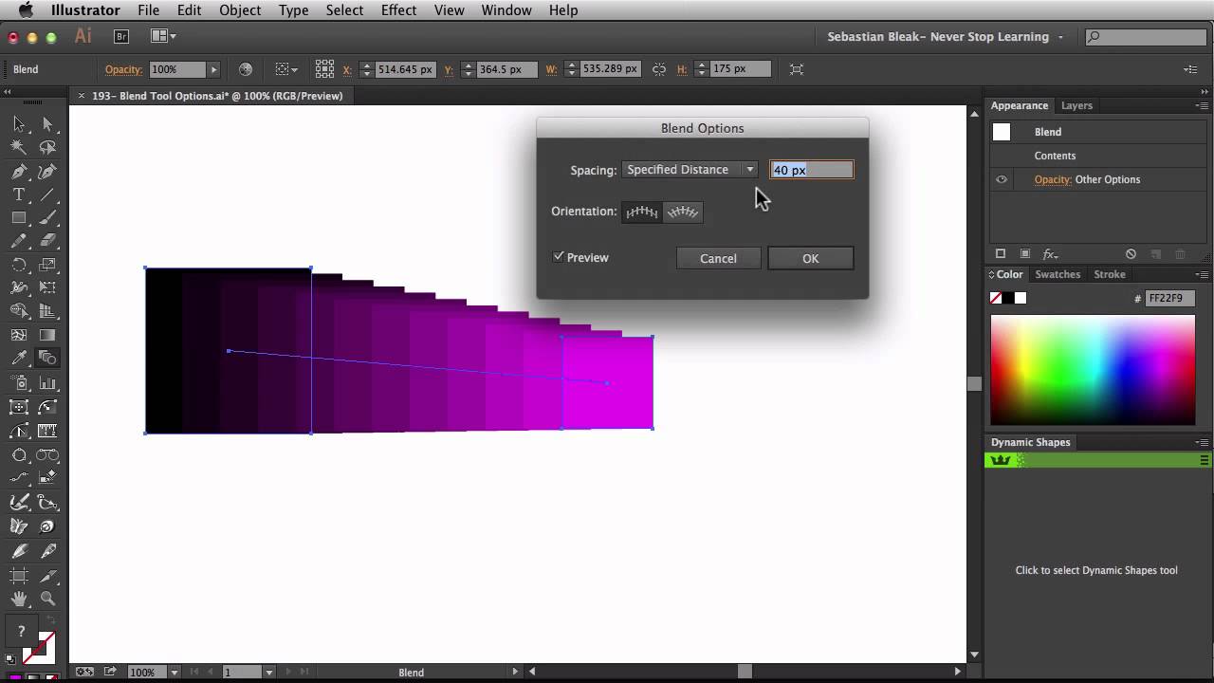Select the Hand tool
The height and width of the screenshot is (683, 1214).
(x=19, y=599)
